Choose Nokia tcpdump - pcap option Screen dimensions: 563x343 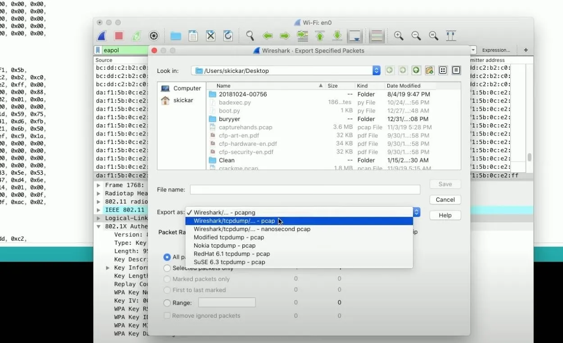[x=299, y=246]
